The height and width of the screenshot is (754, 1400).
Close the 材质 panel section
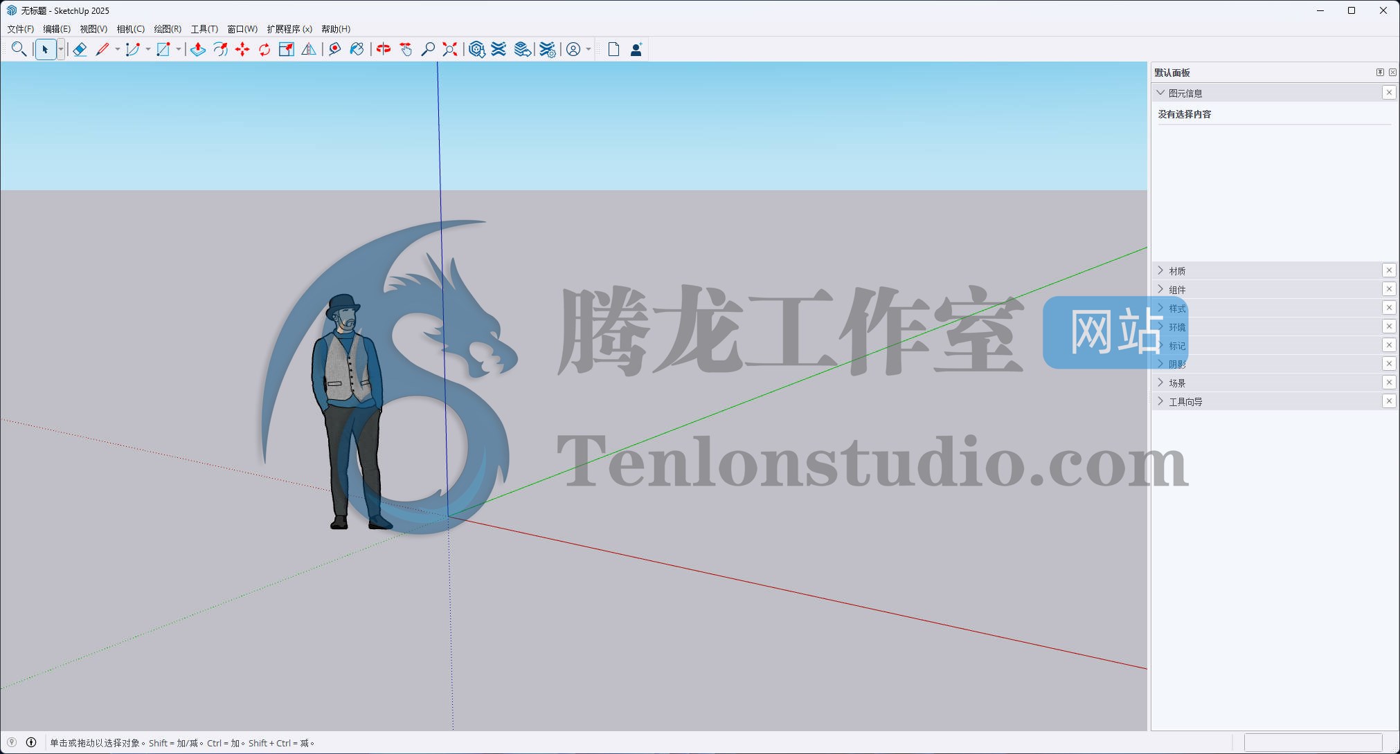click(x=1389, y=270)
